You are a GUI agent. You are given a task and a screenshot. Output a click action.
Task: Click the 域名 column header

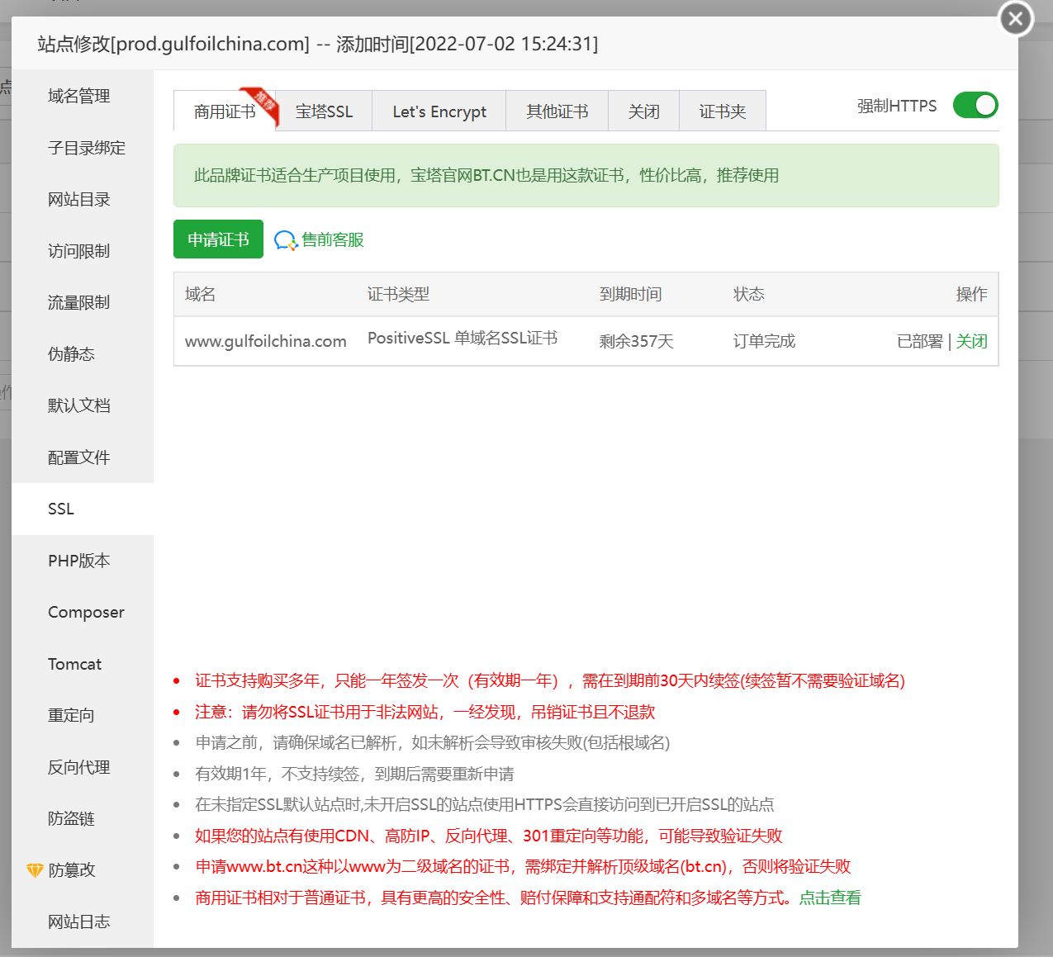[200, 294]
